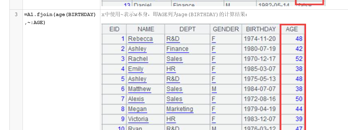
Task: Select the NAME column header
Action: click(146, 29)
